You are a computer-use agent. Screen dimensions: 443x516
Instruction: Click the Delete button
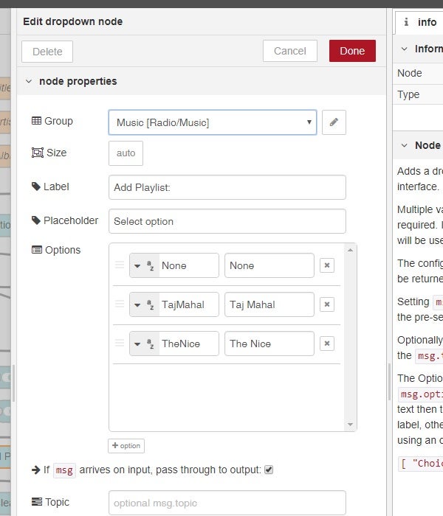tap(47, 52)
